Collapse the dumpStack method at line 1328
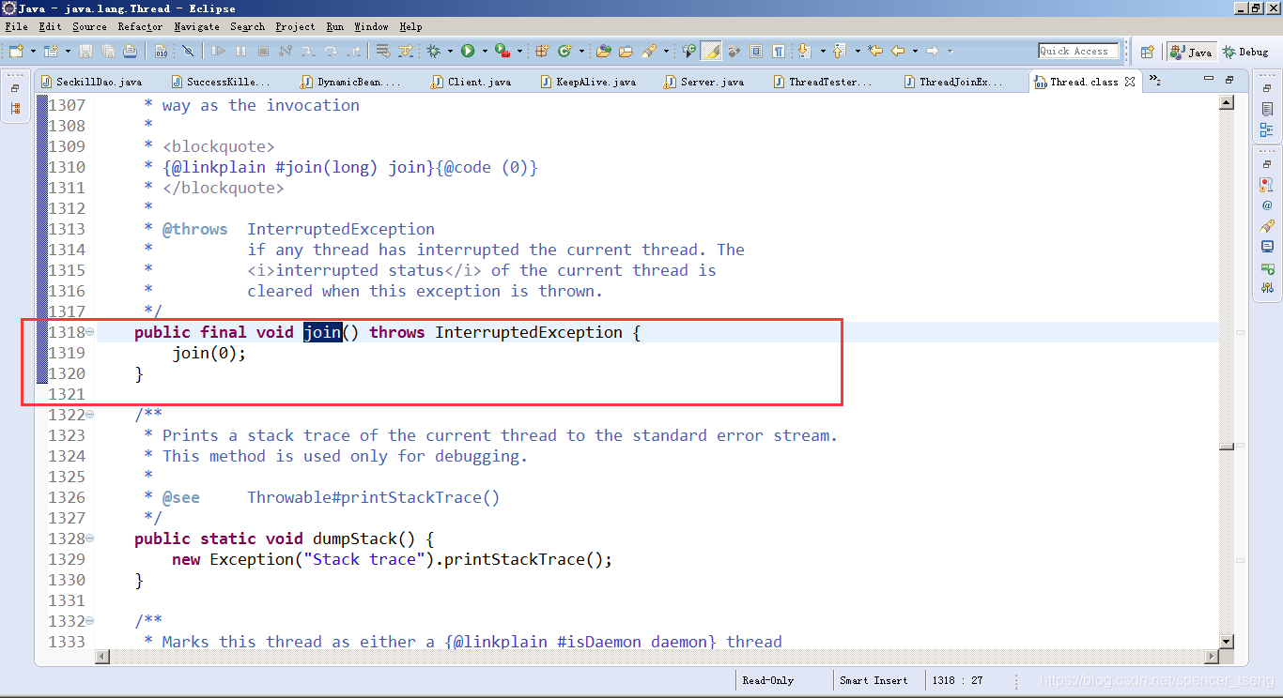 [x=89, y=538]
